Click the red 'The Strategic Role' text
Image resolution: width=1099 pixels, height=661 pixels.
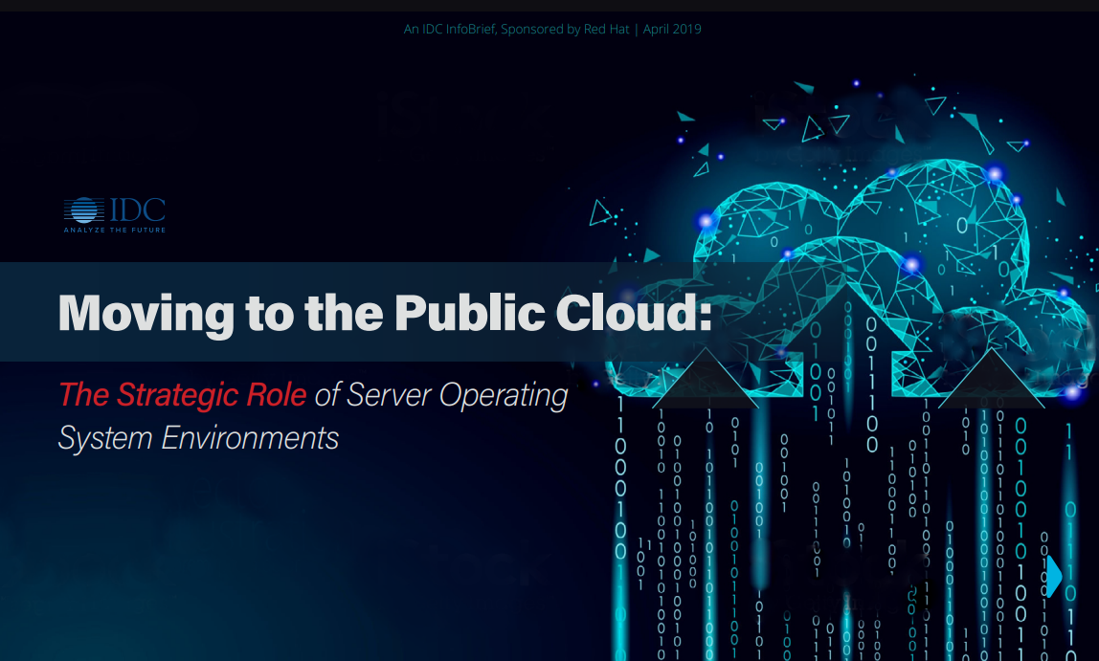point(182,394)
